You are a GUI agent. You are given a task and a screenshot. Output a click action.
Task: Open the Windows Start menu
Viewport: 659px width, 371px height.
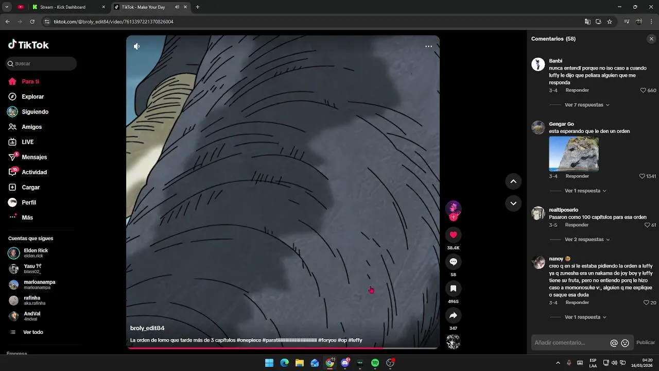point(269,363)
